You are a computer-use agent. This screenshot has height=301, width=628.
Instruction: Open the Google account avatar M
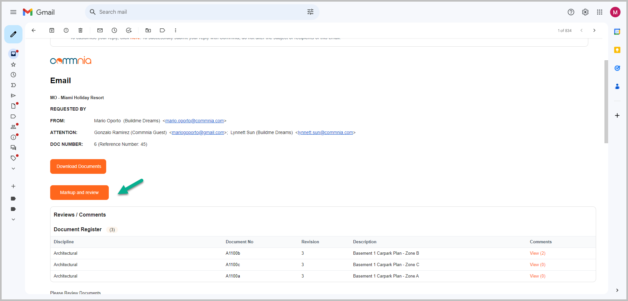pyautogui.click(x=615, y=12)
